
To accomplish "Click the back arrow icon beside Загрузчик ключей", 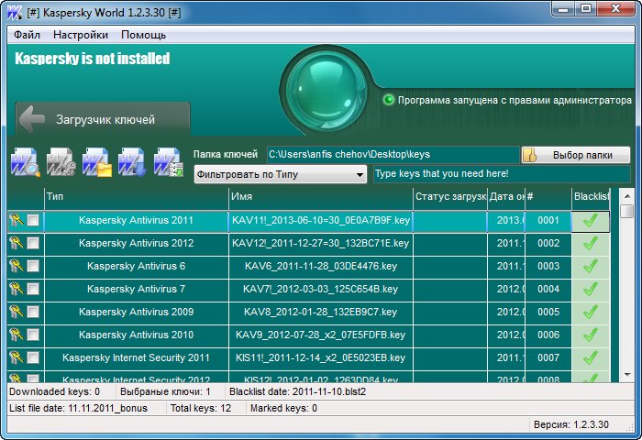I will tap(32, 119).
